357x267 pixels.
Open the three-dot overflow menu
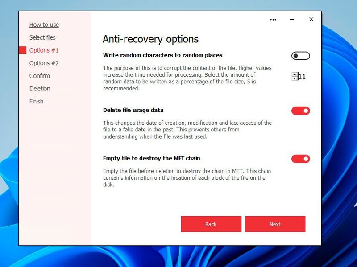(x=274, y=20)
